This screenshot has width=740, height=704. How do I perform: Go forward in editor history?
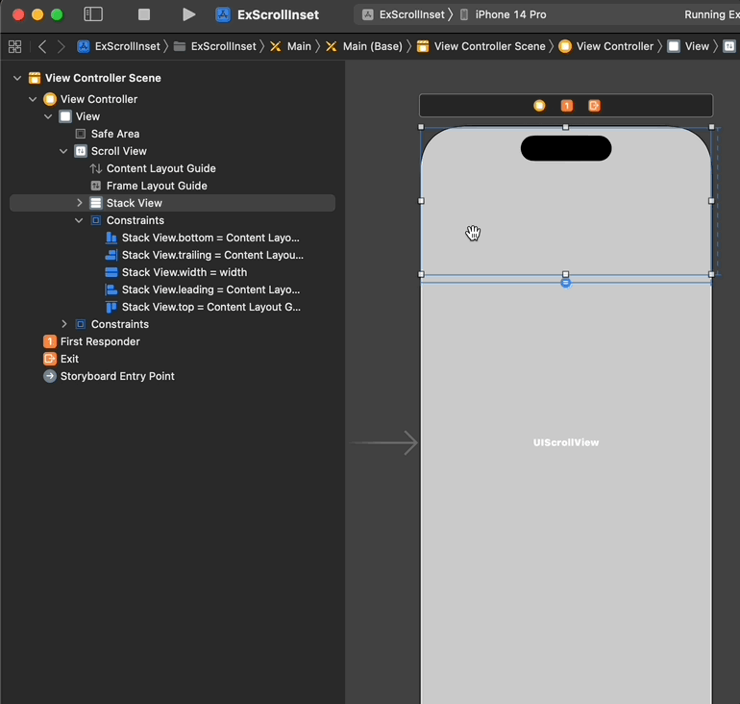pos(62,46)
